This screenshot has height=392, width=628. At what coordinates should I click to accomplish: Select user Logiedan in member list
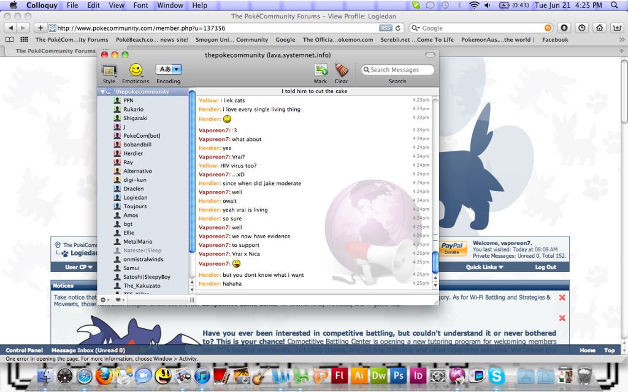coord(136,197)
